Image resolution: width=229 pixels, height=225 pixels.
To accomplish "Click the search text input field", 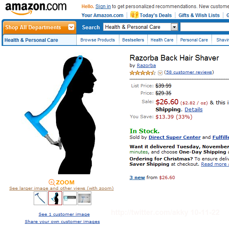I will [x=205, y=27].
